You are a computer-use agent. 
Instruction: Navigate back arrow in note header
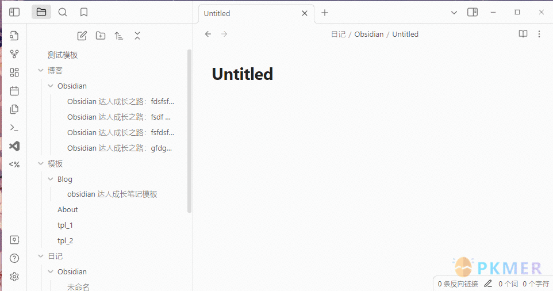click(x=208, y=34)
